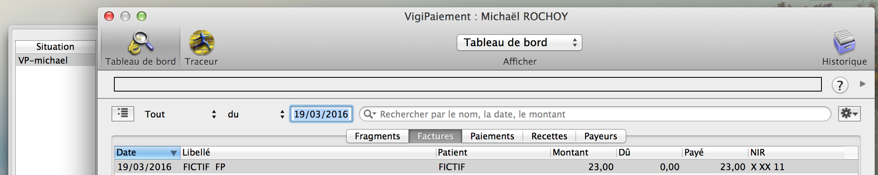The width and height of the screenshot is (878, 175).
Task: Click the question mark help button
Action: tap(840, 85)
